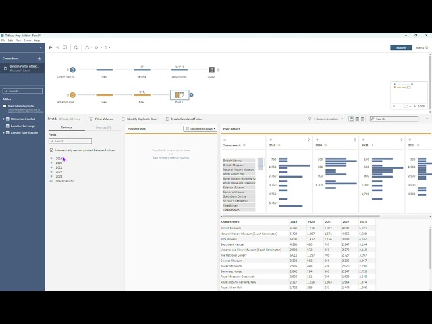Open the 1 Recommendation dropdown
432x324 pixels.
coord(326,119)
